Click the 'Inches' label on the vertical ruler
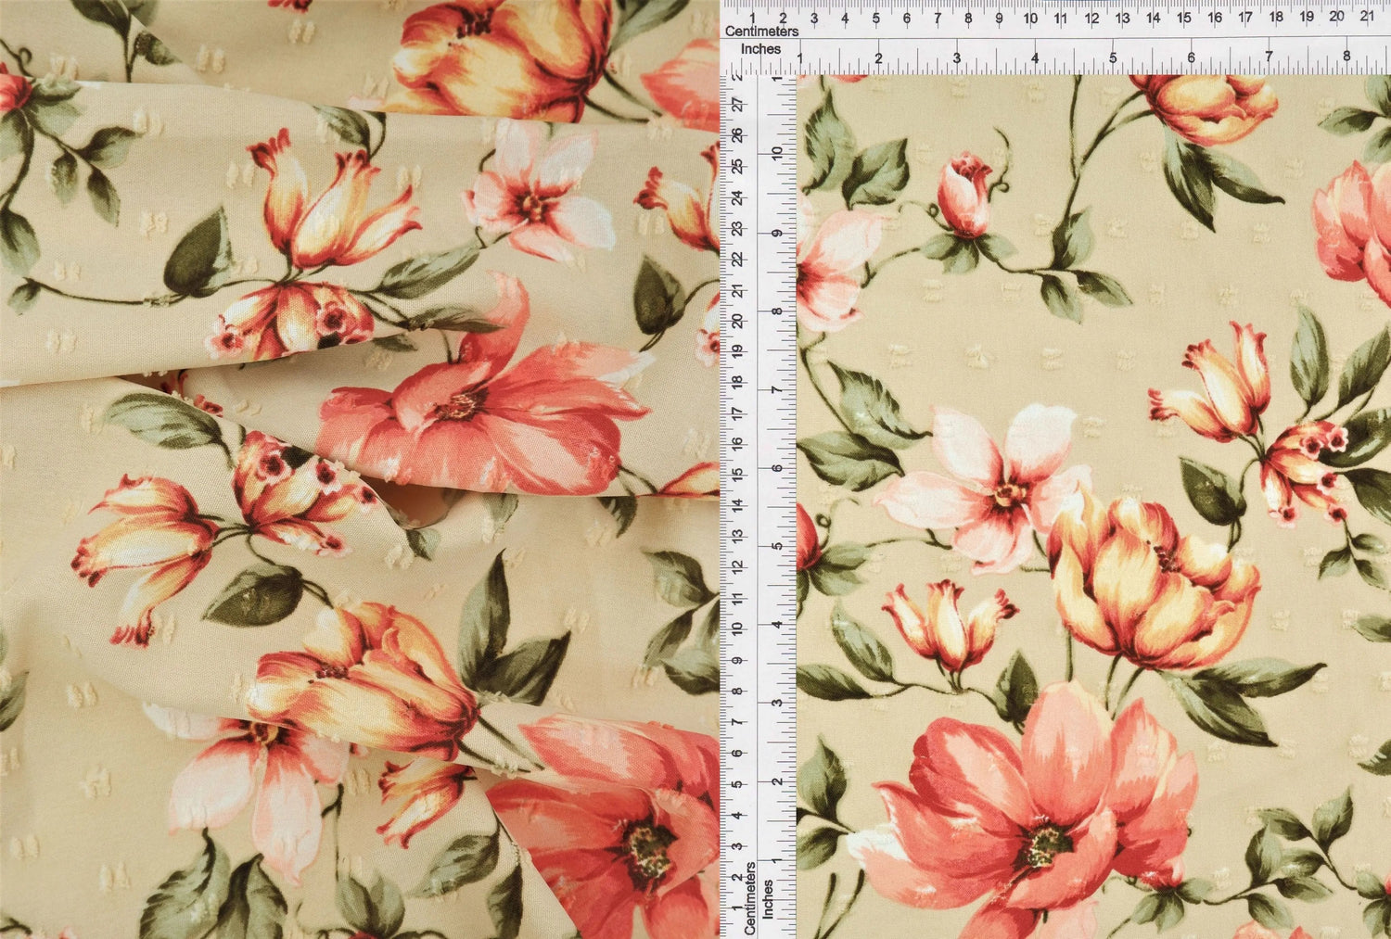1391x939 pixels. (x=768, y=900)
